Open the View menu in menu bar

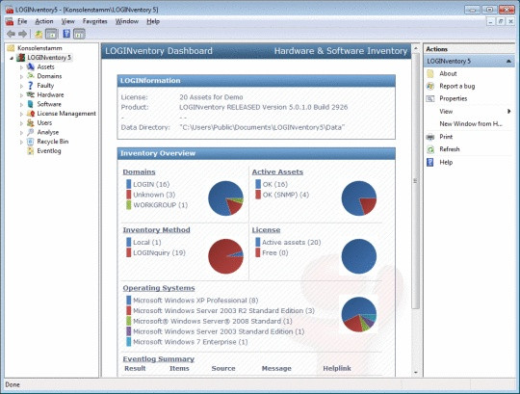point(68,21)
